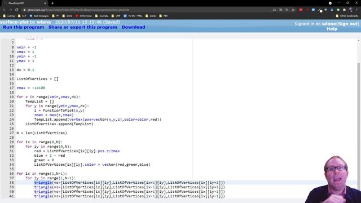Click Run this program
This screenshot has width=361, height=203.
(24, 27)
